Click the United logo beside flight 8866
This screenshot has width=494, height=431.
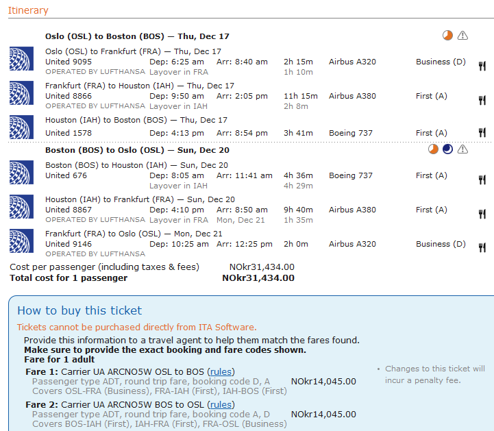(x=22, y=93)
